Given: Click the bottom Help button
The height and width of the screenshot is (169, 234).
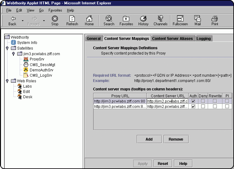Looking at the screenshot, I should coord(183,164).
